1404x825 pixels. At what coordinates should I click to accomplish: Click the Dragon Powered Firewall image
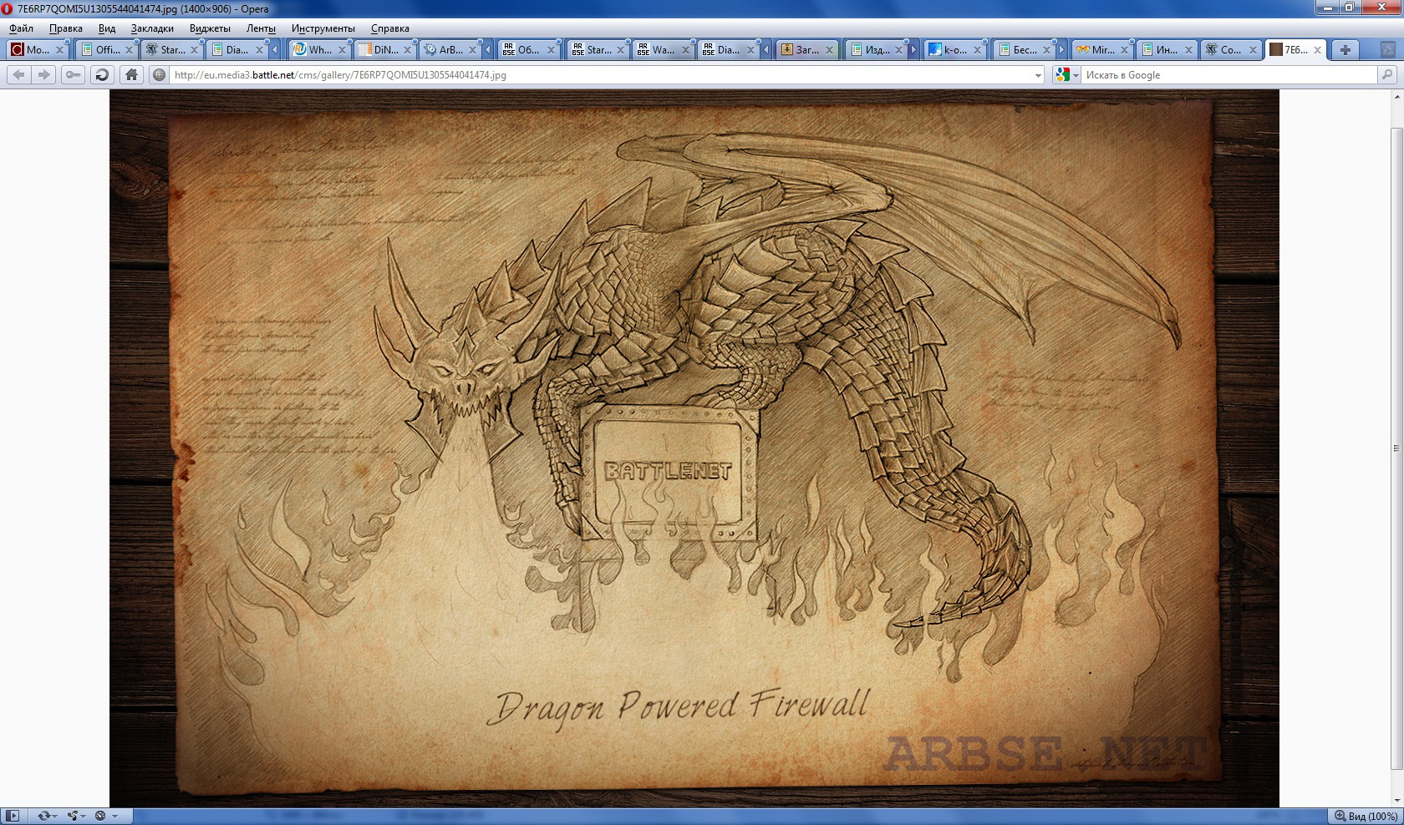pos(694,448)
